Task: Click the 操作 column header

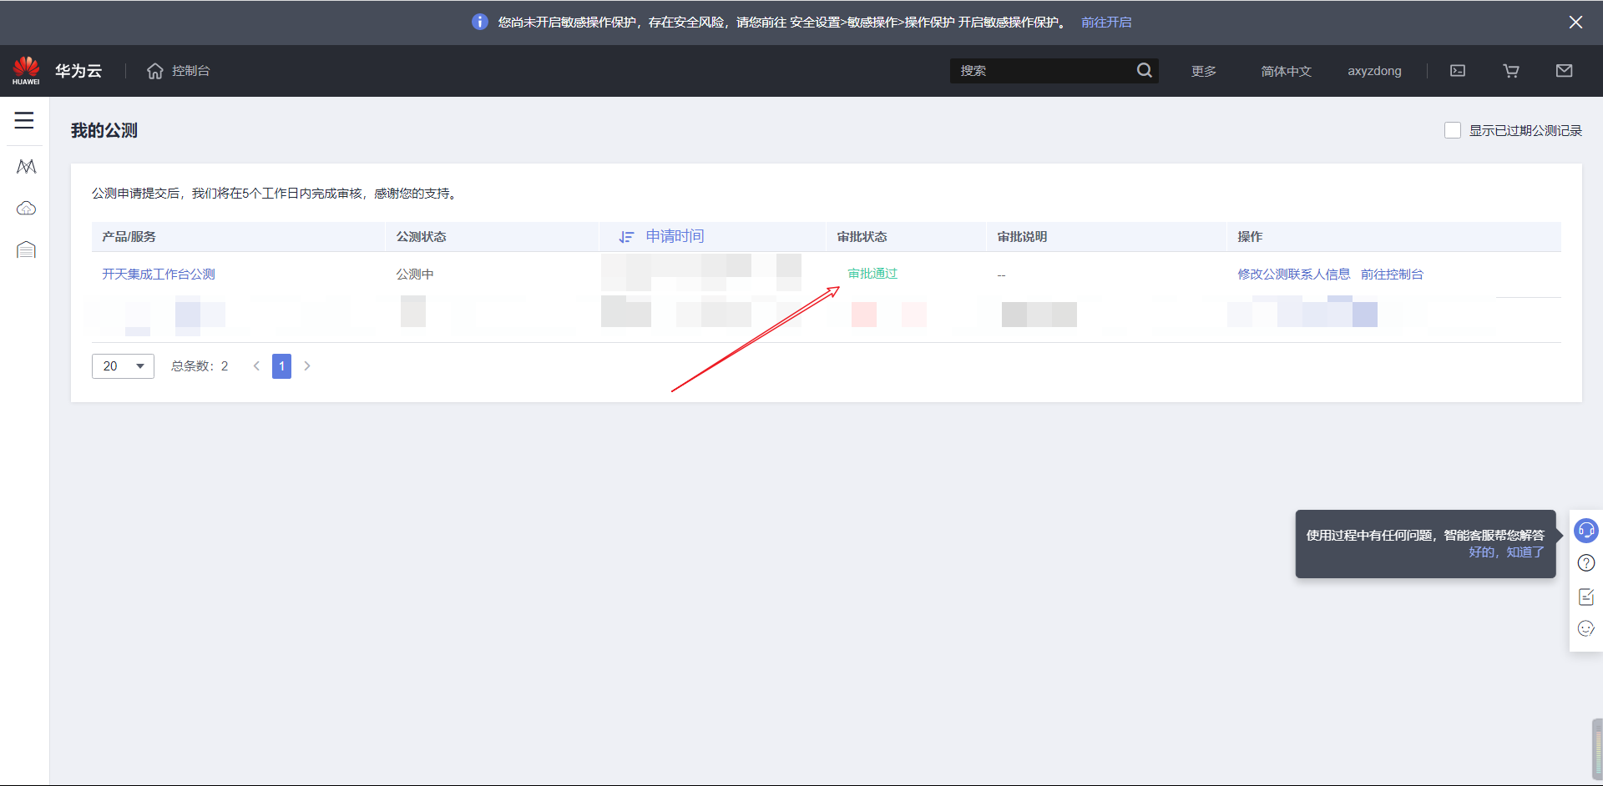Action: click(1250, 237)
